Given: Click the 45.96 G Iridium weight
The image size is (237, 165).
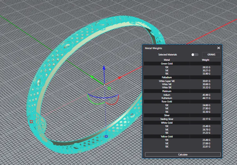Looking at the screenshot, I should 206,95.
